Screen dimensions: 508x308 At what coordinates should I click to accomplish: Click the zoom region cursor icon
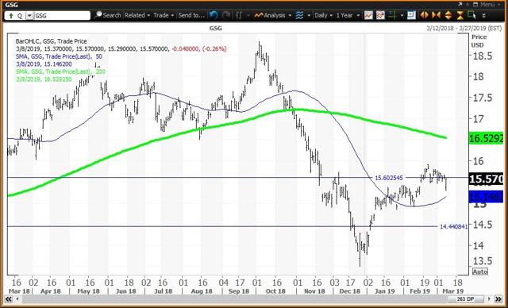[x=471, y=15]
